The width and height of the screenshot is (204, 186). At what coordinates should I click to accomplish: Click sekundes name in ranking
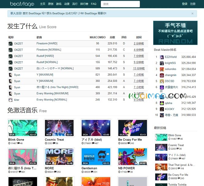pyautogui.click(x=170, y=69)
